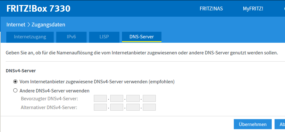Click fourth octet of Bevorzugter DNSv4-Server

pyautogui.click(x=149, y=98)
